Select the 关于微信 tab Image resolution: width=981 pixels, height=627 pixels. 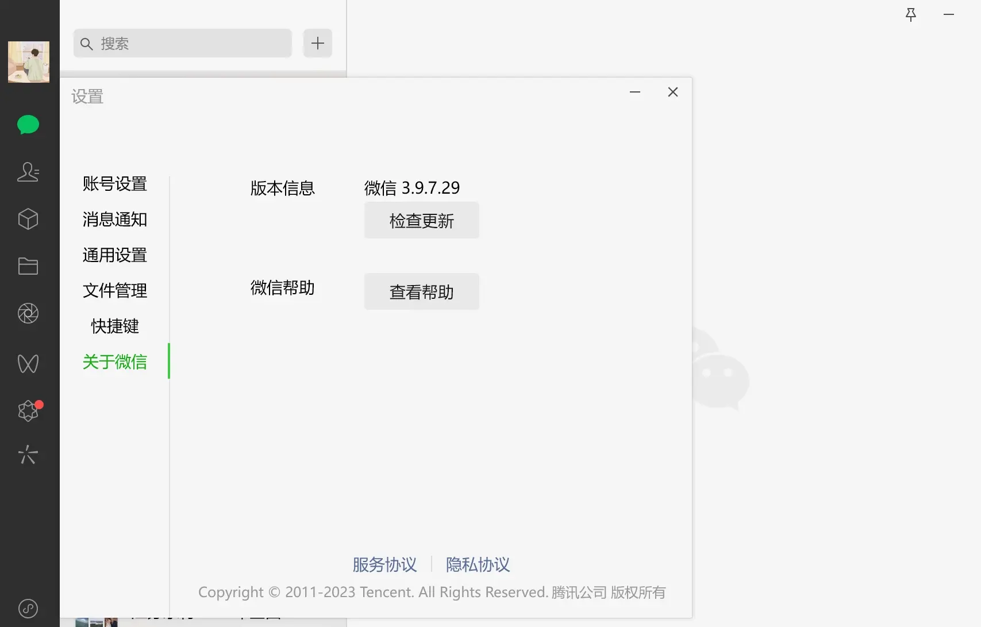click(115, 362)
